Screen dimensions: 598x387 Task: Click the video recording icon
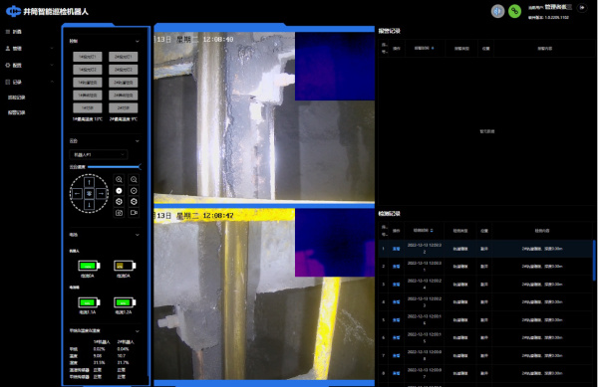pyautogui.click(x=134, y=213)
